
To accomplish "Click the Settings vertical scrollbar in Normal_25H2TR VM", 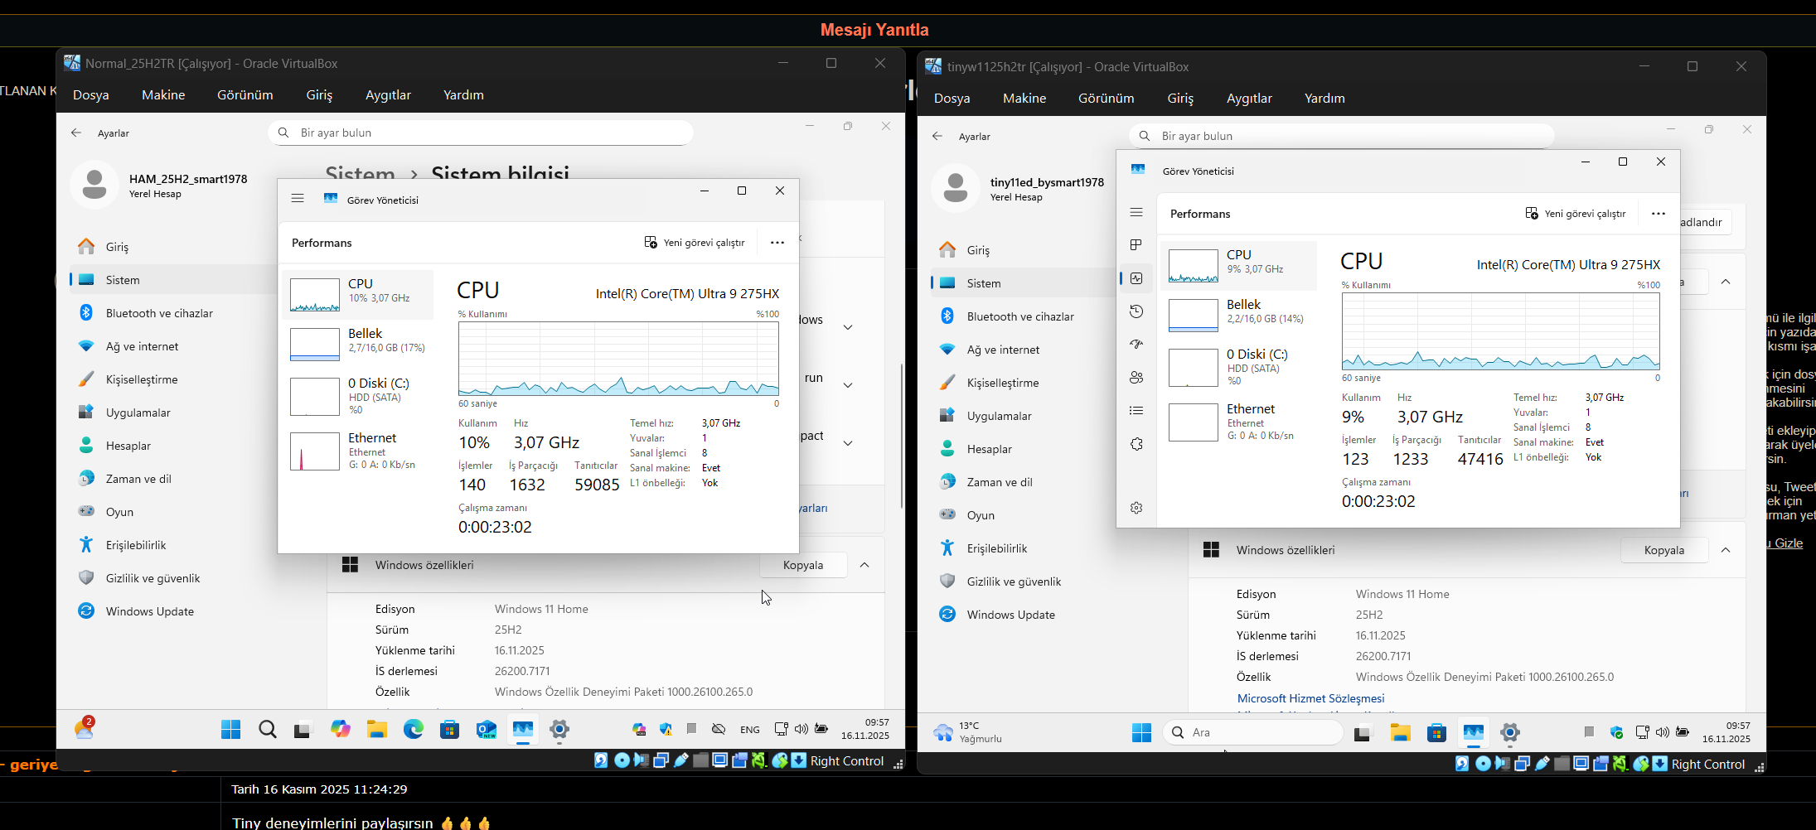I will click(902, 435).
